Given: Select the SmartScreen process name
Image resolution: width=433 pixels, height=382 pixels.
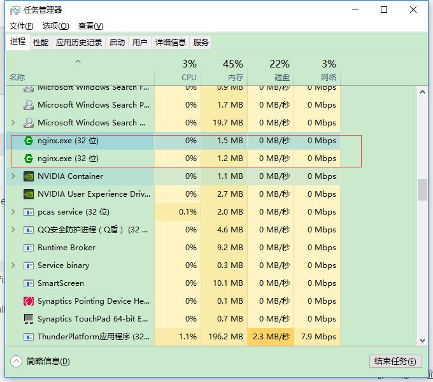Looking at the screenshot, I should pyautogui.click(x=60, y=283).
